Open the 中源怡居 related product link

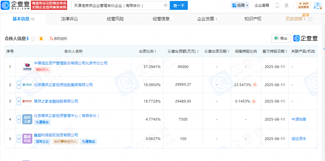click(299, 119)
